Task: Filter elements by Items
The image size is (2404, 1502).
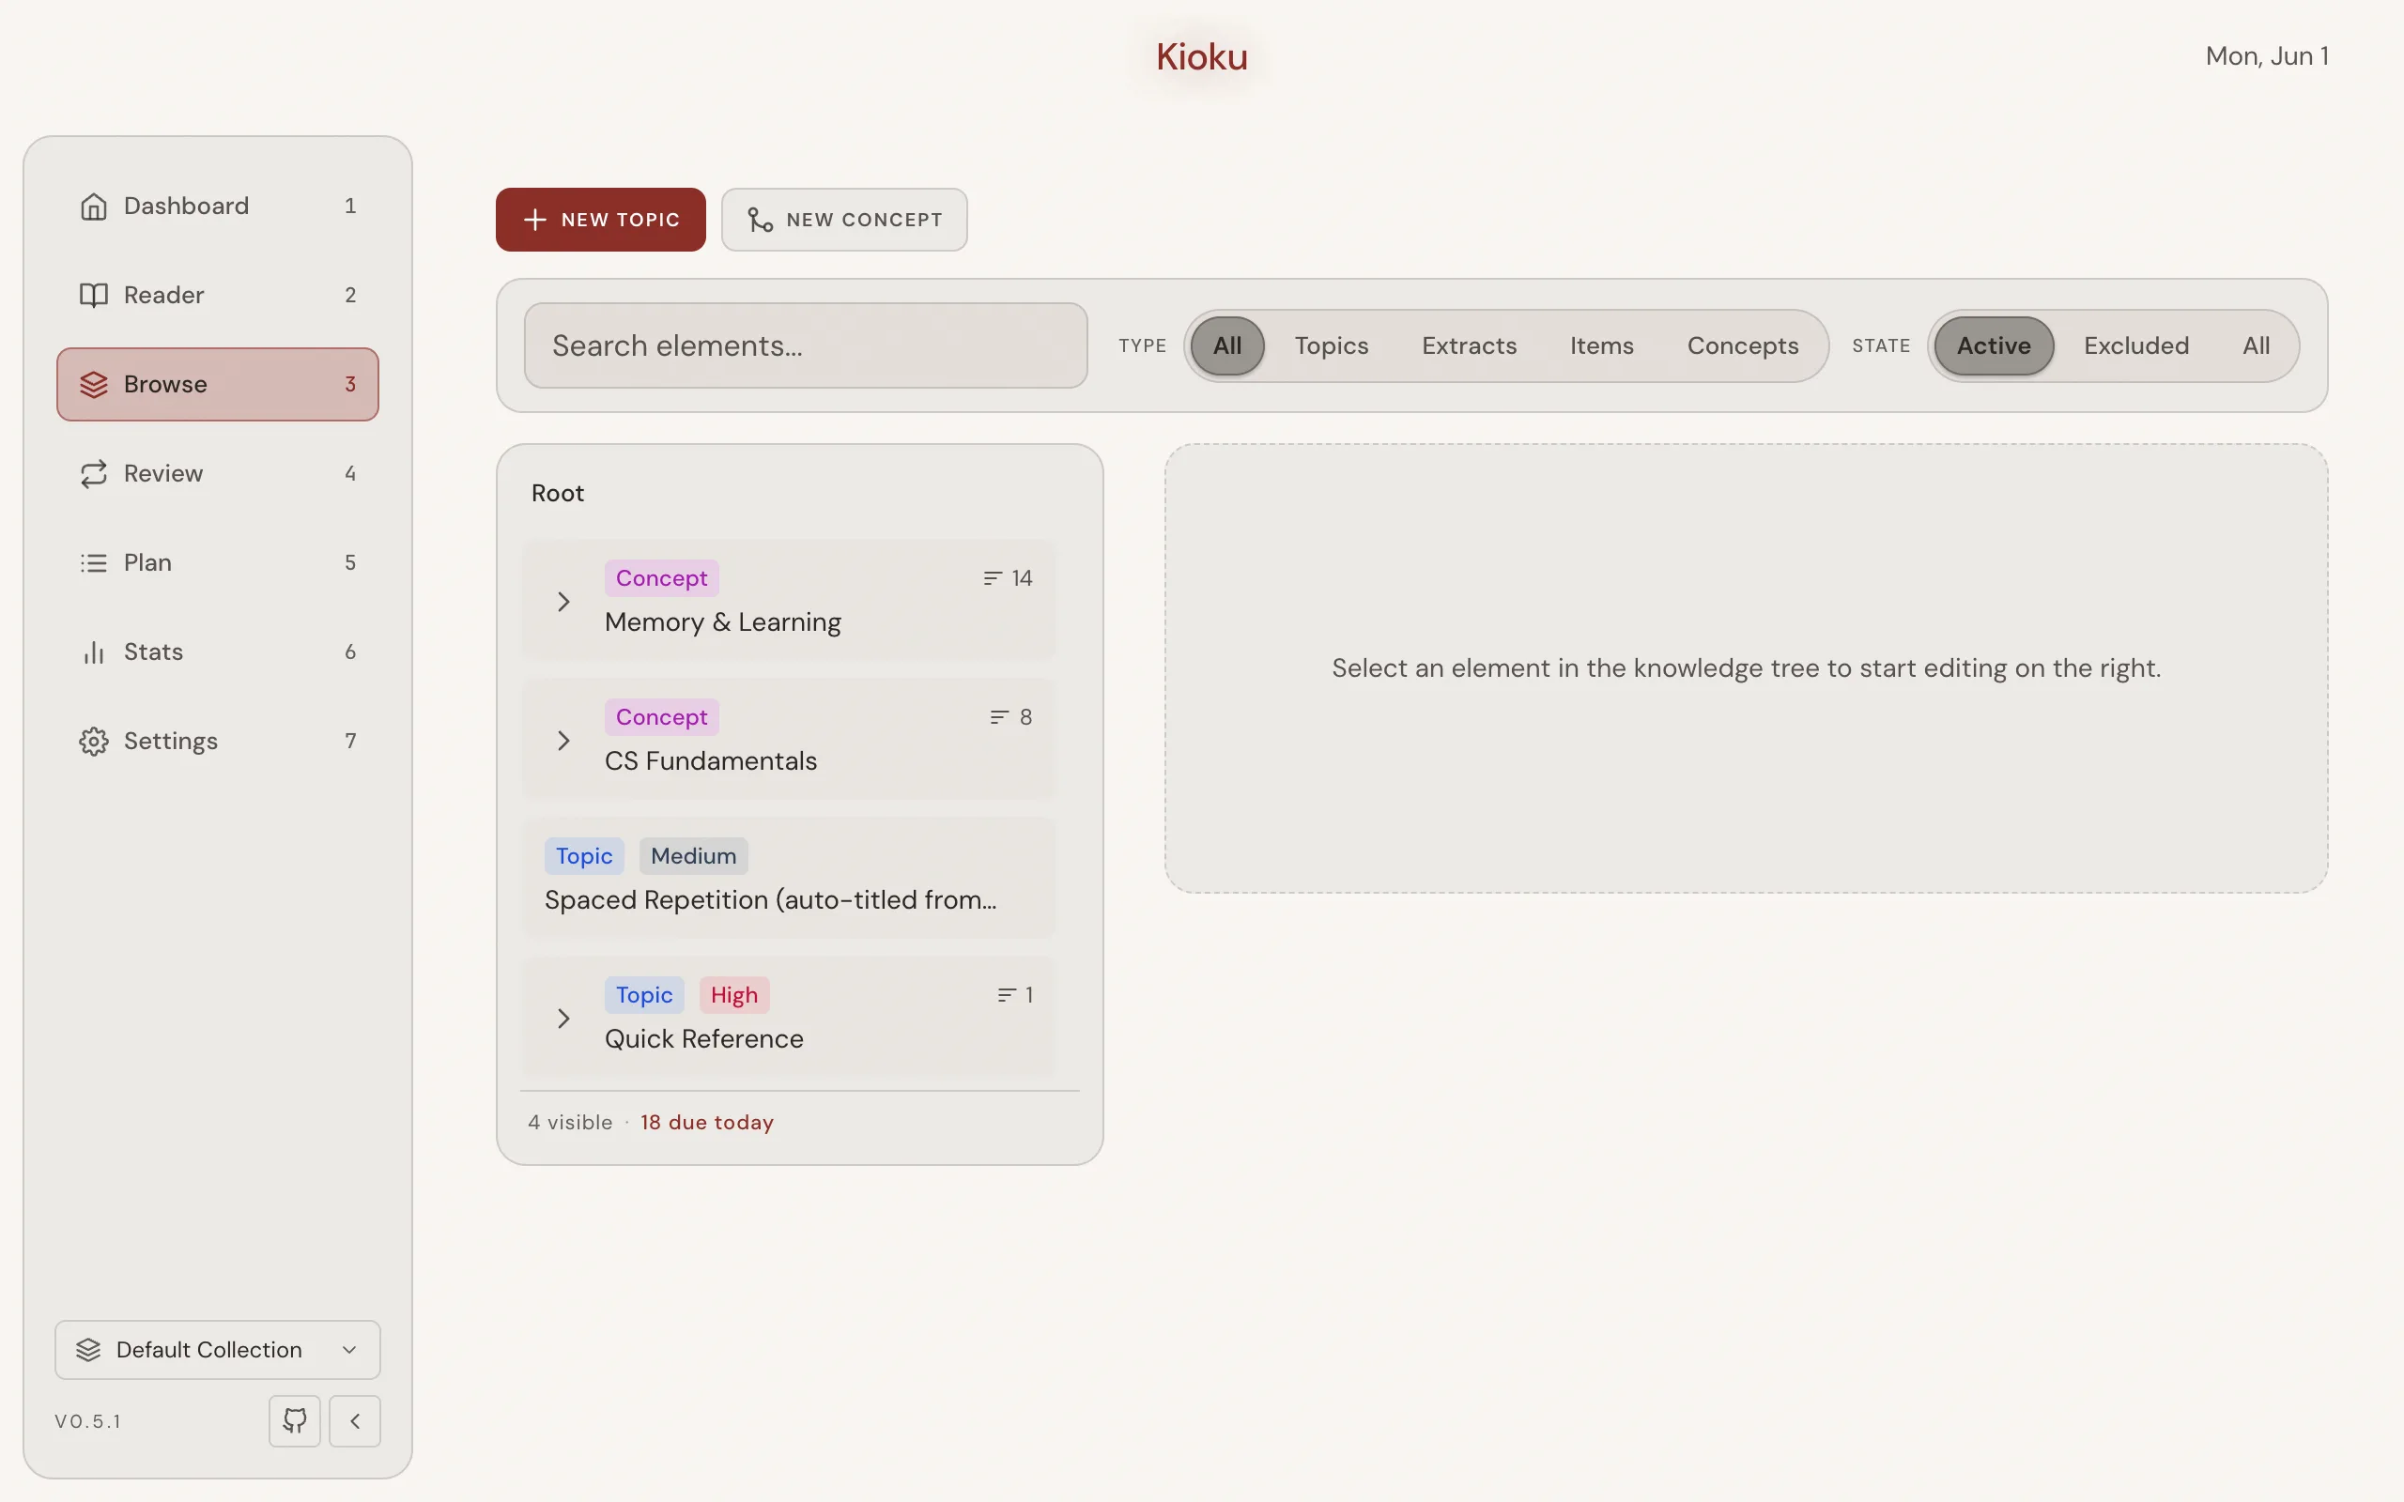Action: click(x=1601, y=345)
